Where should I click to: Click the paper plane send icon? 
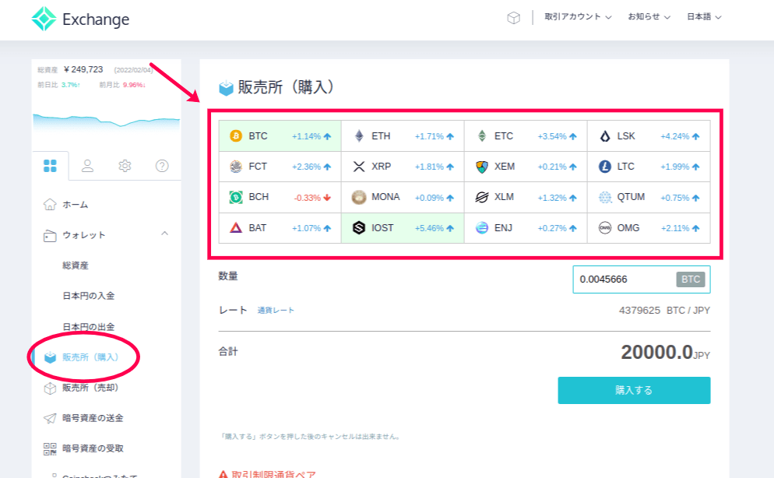(50, 418)
